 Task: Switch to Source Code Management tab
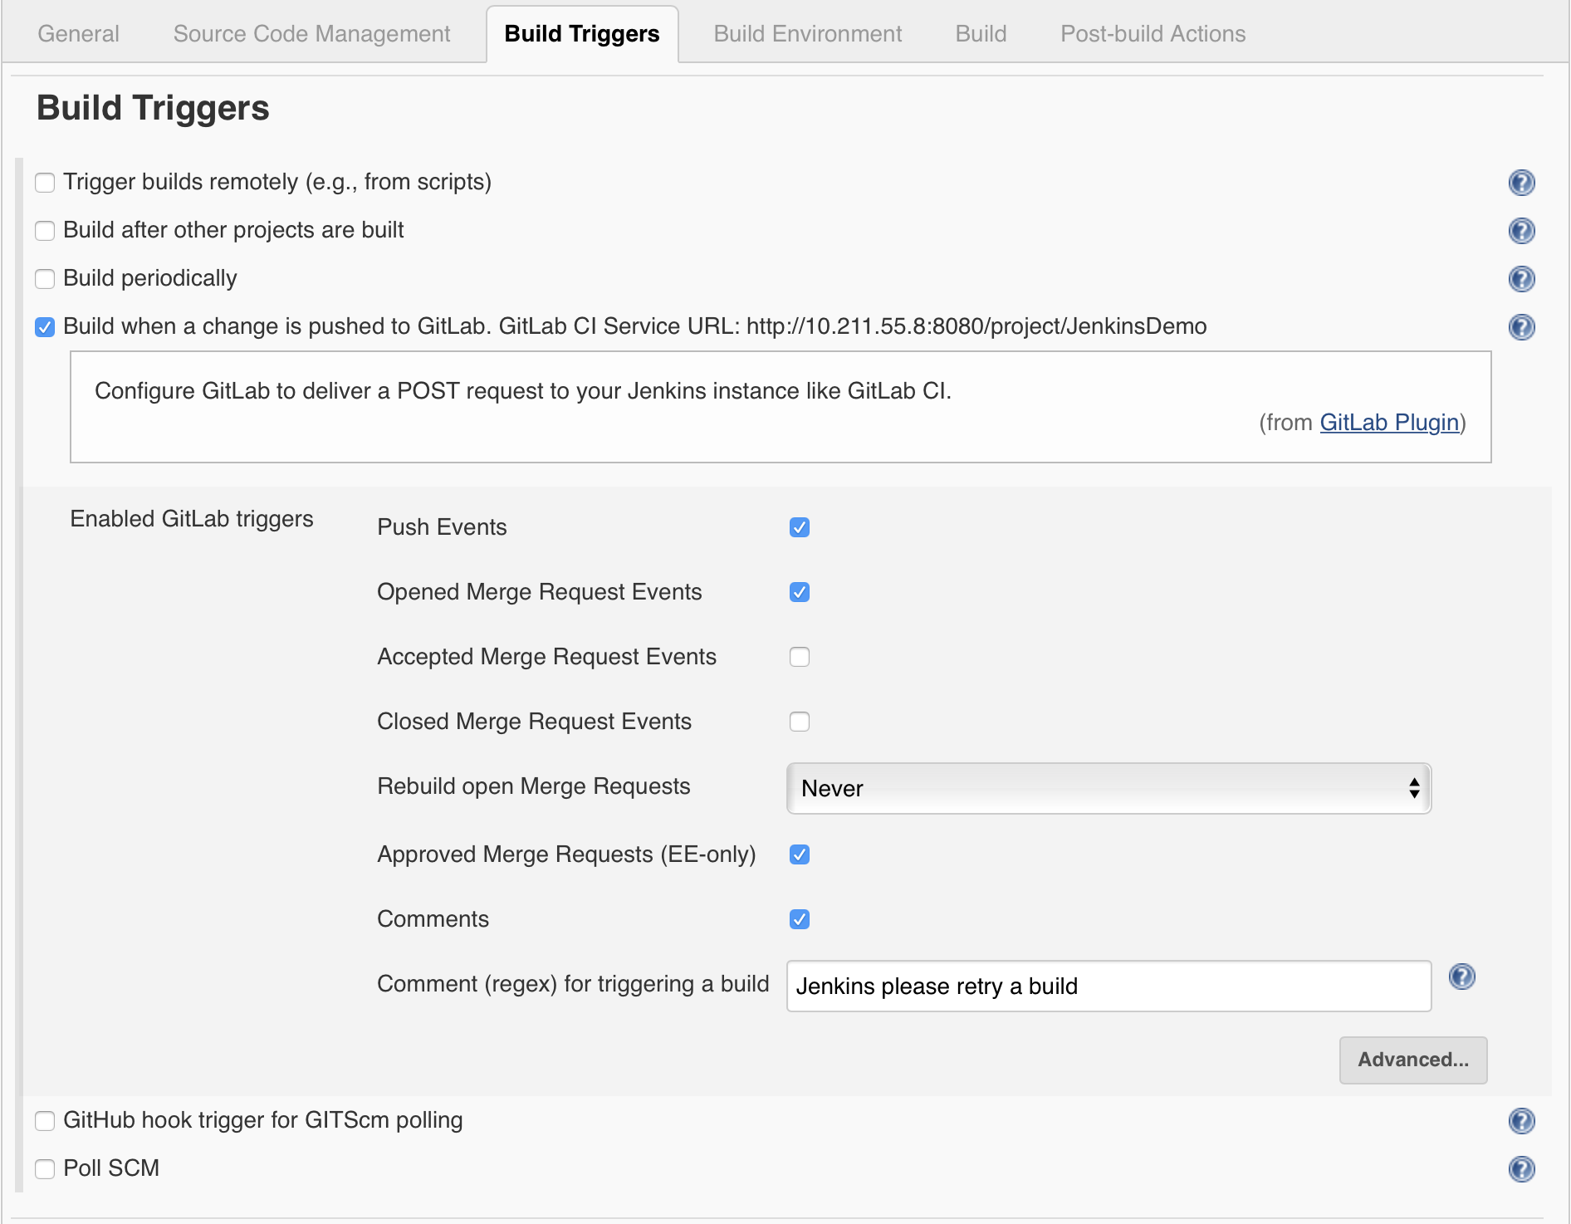point(311,34)
